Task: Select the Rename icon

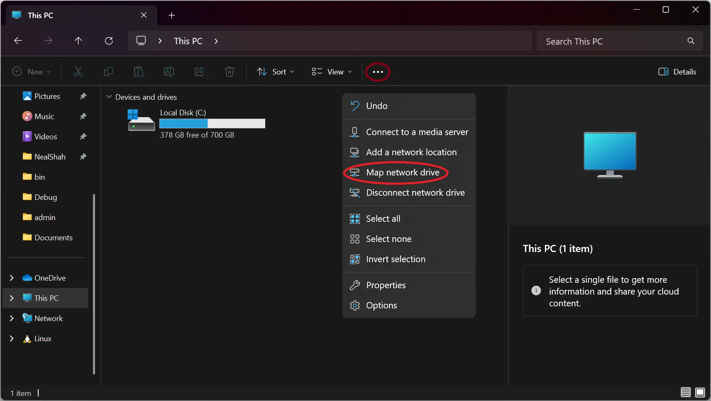Action: tap(169, 72)
